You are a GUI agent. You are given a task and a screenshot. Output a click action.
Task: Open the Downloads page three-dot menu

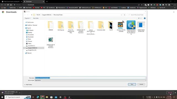[174, 12]
